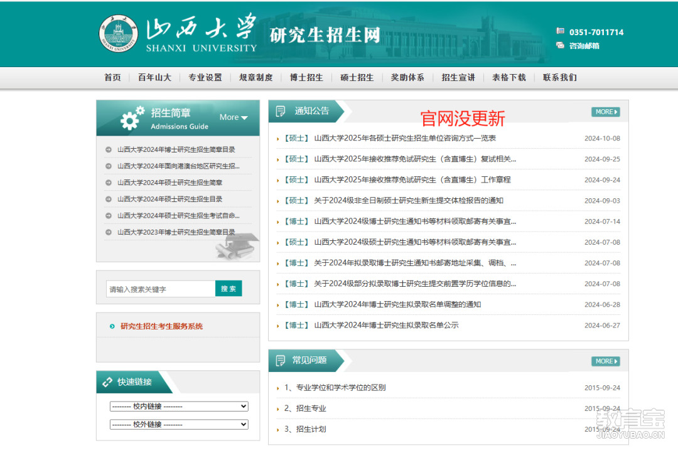Viewport: 678px width, 453px height.
Task: Go to 表格下载 navigation item
Action: 509,77
